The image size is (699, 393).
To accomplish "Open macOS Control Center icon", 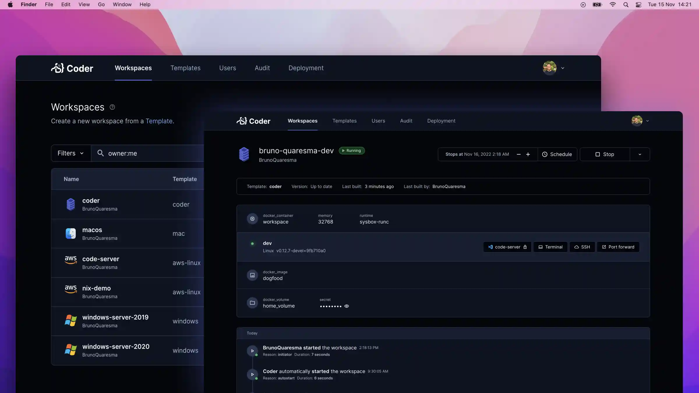I will click(x=638, y=5).
